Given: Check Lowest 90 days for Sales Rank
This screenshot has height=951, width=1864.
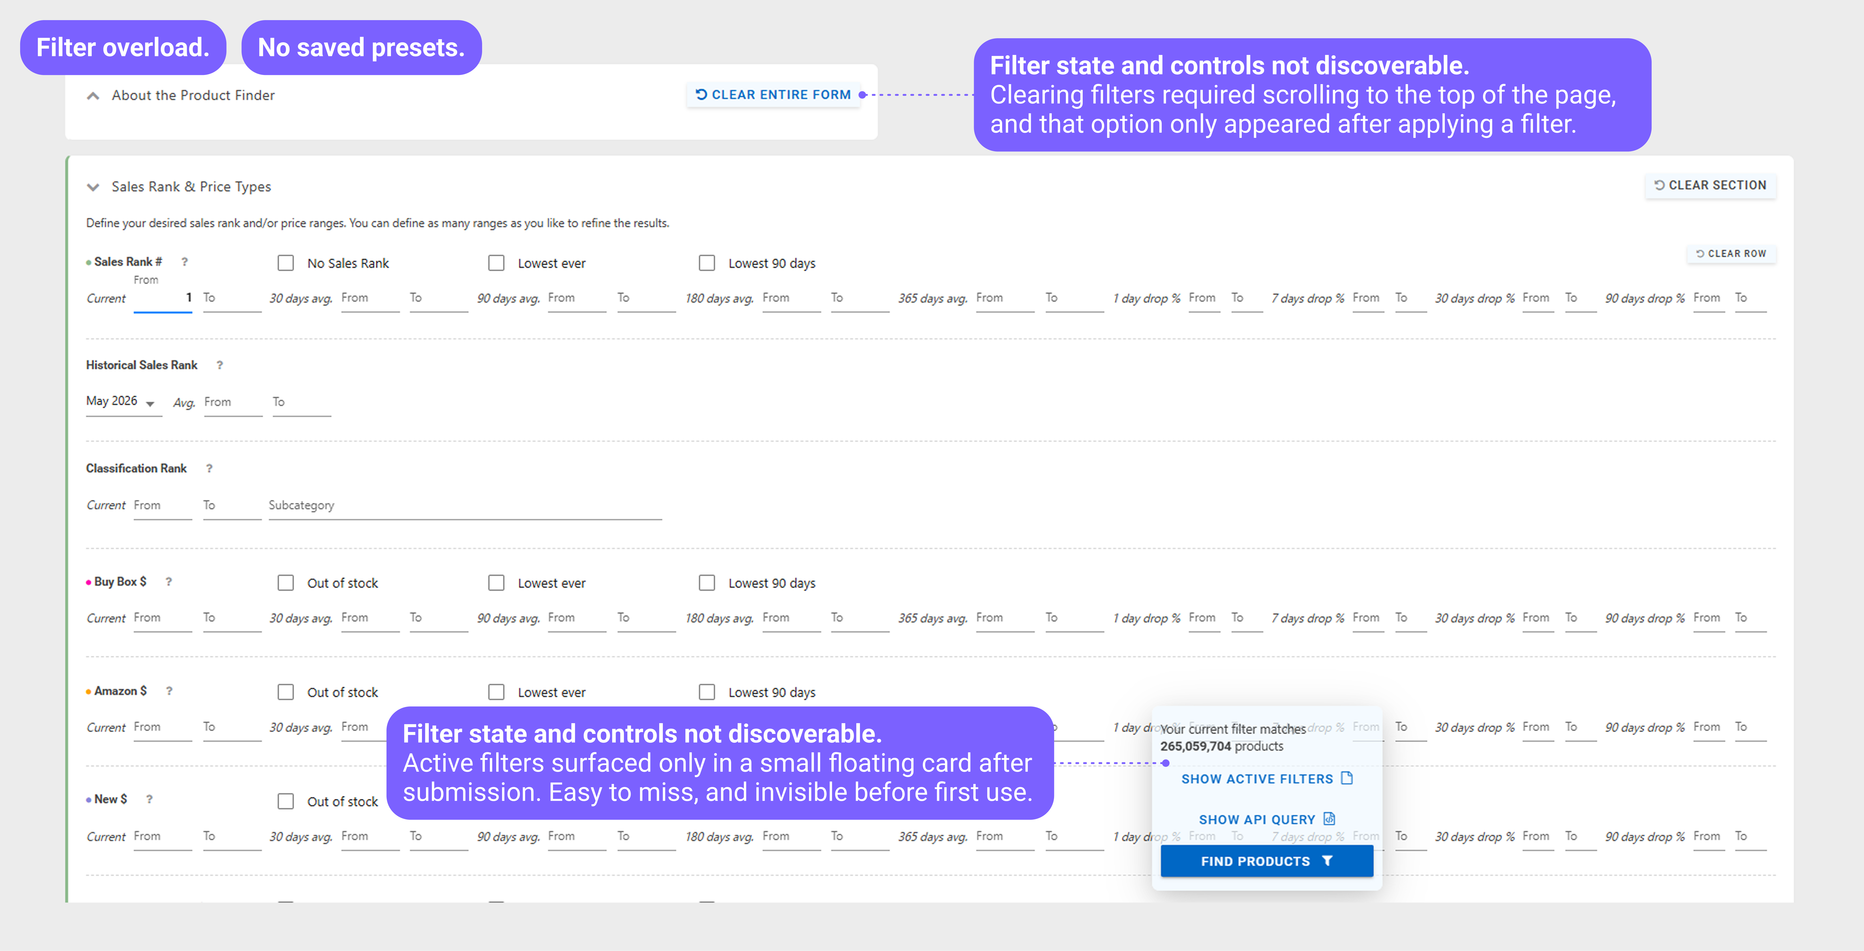Looking at the screenshot, I should pos(707,263).
